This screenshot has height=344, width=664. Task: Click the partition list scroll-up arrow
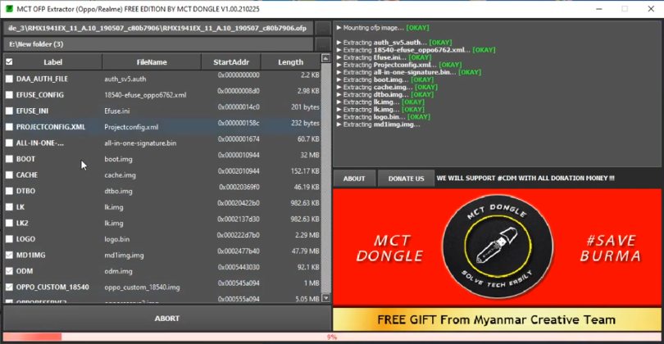[x=325, y=58]
